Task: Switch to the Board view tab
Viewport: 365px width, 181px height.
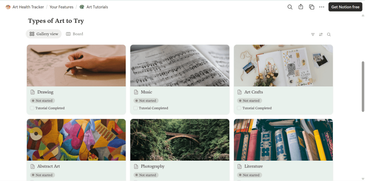Action: [x=75, y=34]
